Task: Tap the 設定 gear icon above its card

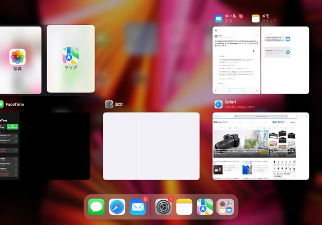Action: (109, 104)
